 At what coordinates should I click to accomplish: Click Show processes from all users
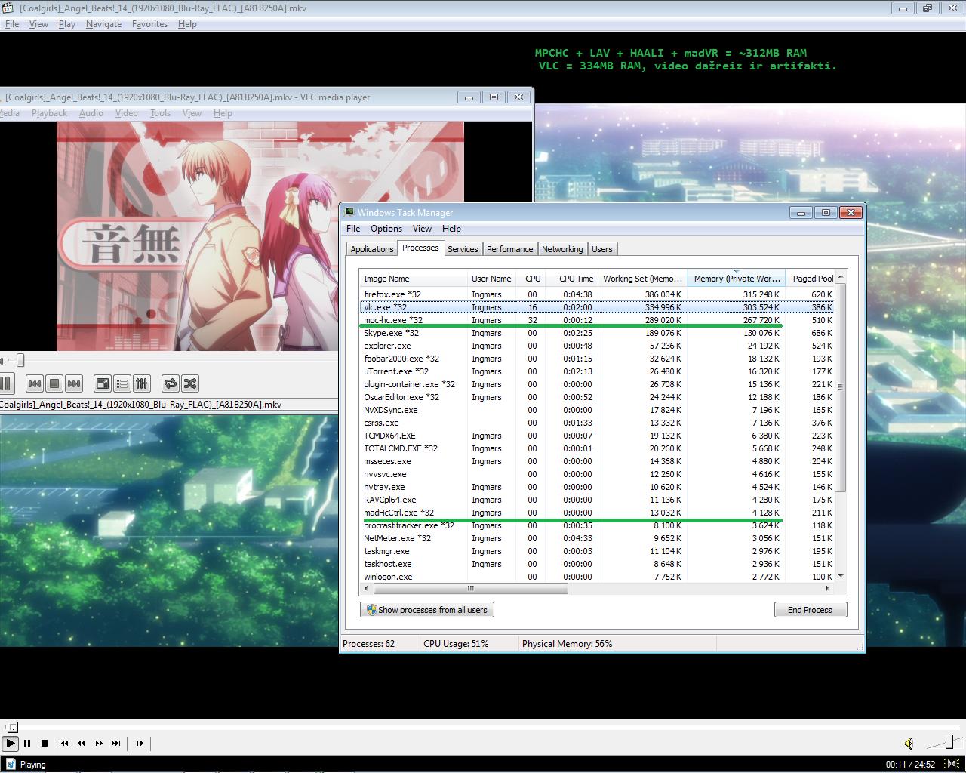point(427,610)
